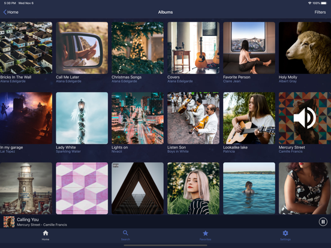Viewport: 331px width, 248px height.
Task: Open Lady White lamp post album
Action: point(82,118)
